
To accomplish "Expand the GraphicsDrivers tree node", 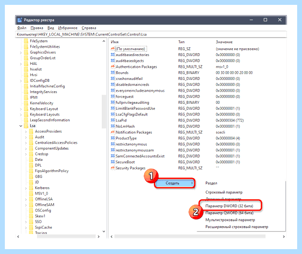I will (x=21, y=53).
